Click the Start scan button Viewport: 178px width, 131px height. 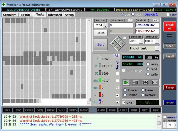tap(100, 45)
